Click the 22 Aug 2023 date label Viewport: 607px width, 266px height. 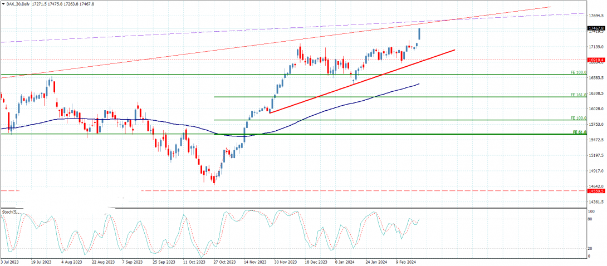pyautogui.click(x=103, y=262)
